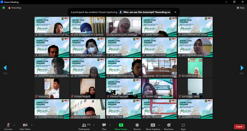Select Nuriyah Widi Astuti tile
Screen dimensions: 247x131
coord(159,47)
